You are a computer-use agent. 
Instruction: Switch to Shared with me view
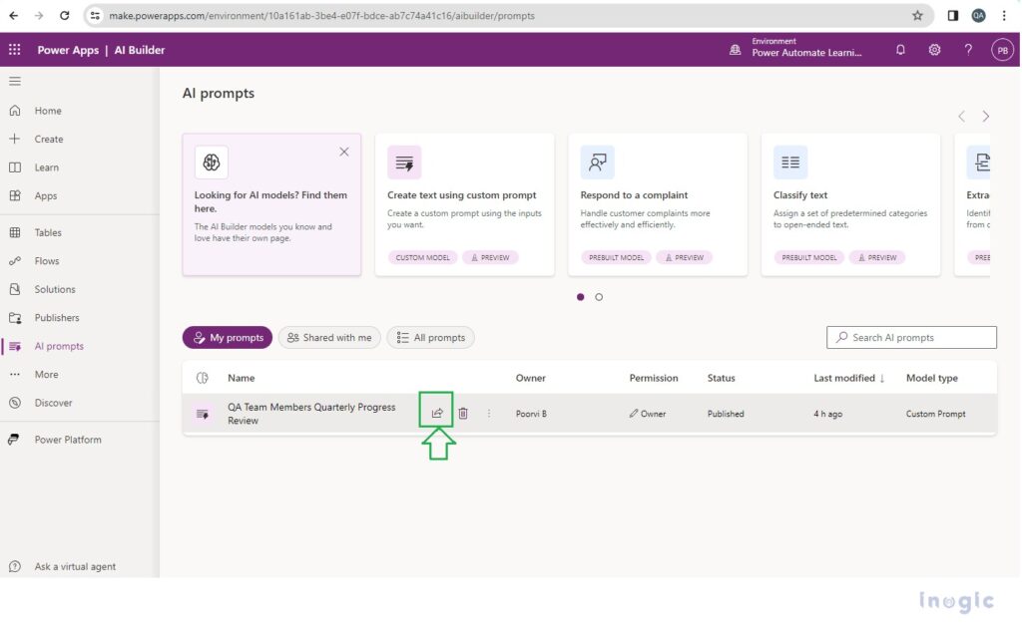[329, 337]
